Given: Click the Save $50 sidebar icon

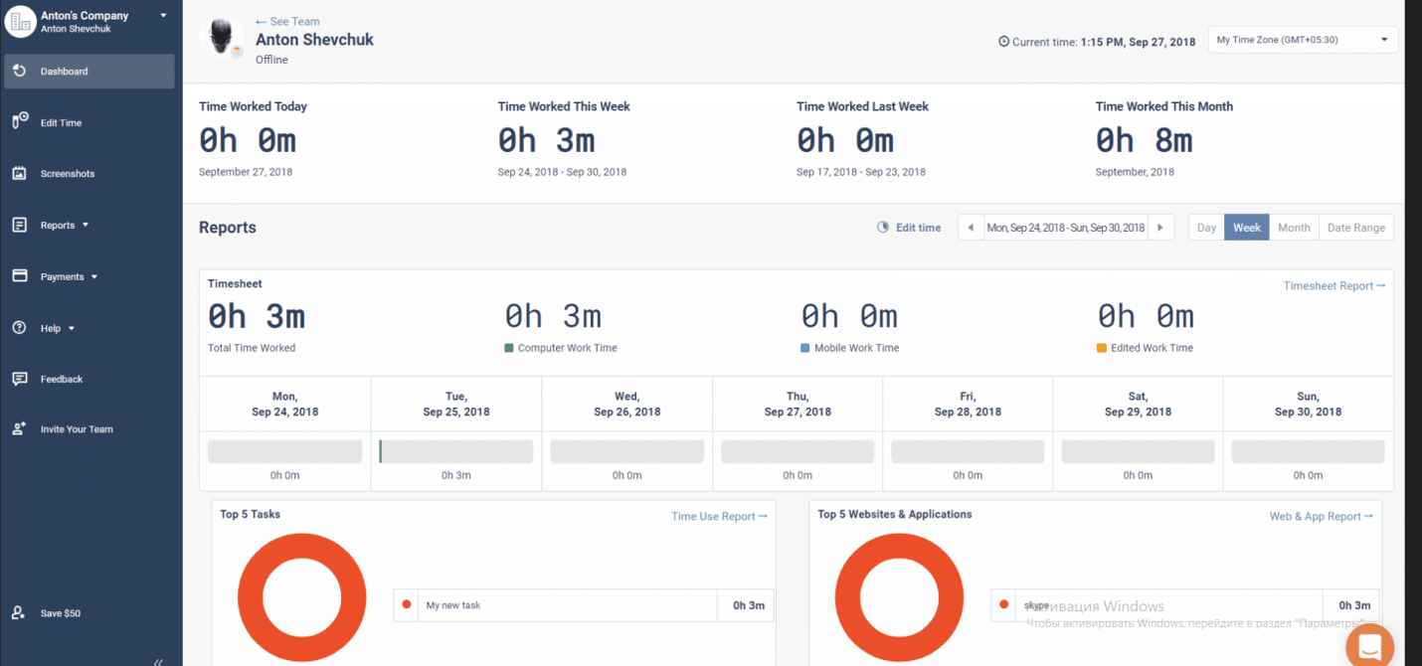Looking at the screenshot, I should click(x=19, y=613).
